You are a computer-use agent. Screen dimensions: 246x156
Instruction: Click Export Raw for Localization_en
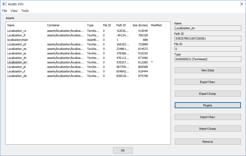click(x=207, y=82)
